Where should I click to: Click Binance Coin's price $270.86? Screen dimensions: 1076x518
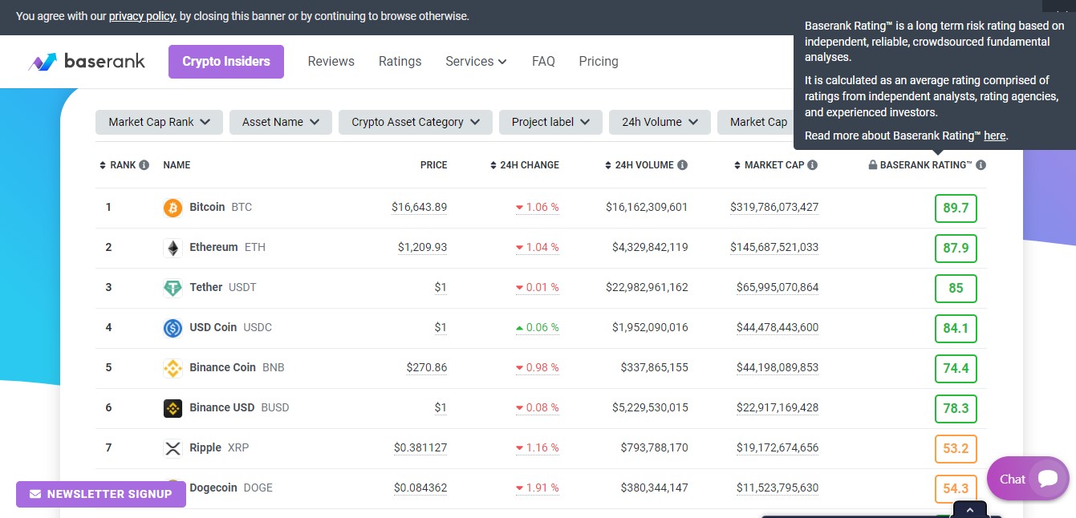[x=427, y=368]
